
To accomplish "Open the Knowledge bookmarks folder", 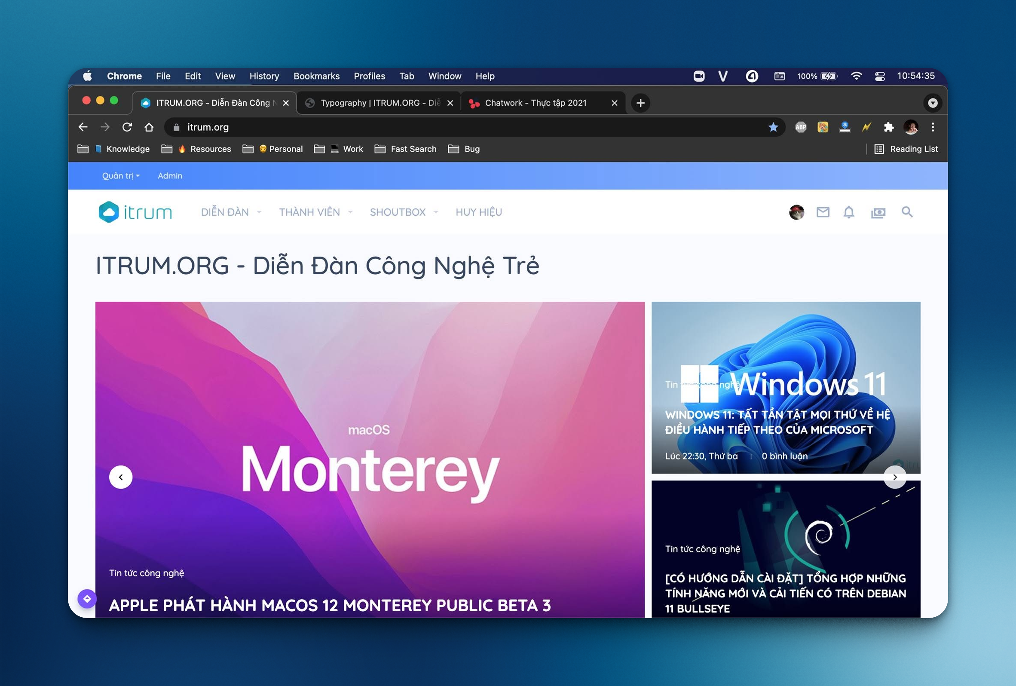I will click(113, 149).
